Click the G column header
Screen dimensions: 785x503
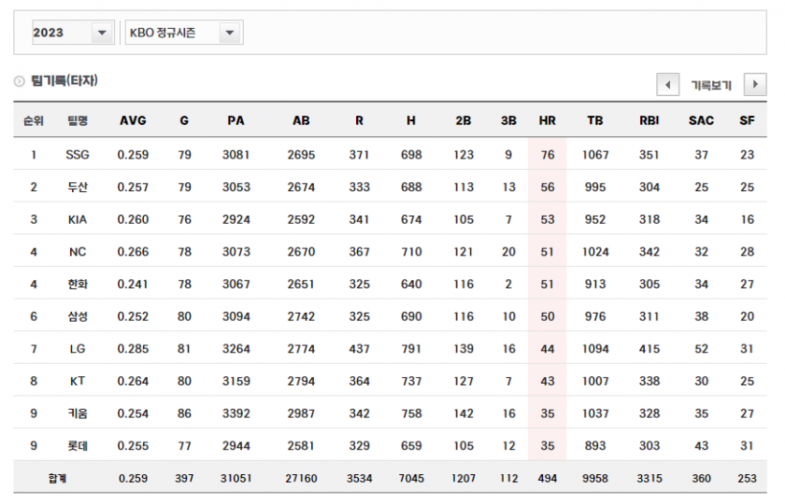pyautogui.click(x=184, y=120)
